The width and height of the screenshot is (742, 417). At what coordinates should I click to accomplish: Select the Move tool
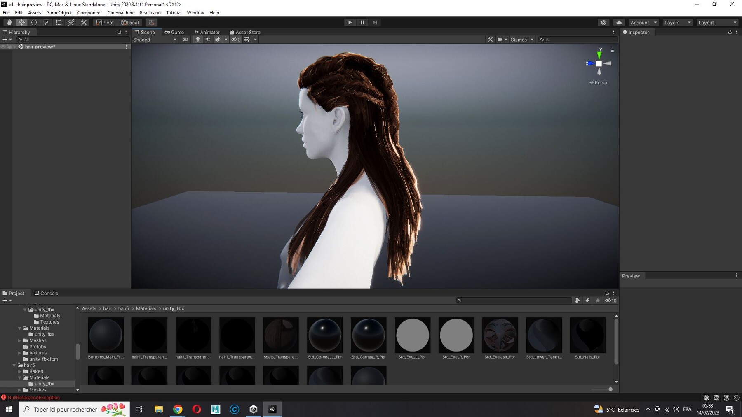pos(21,23)
